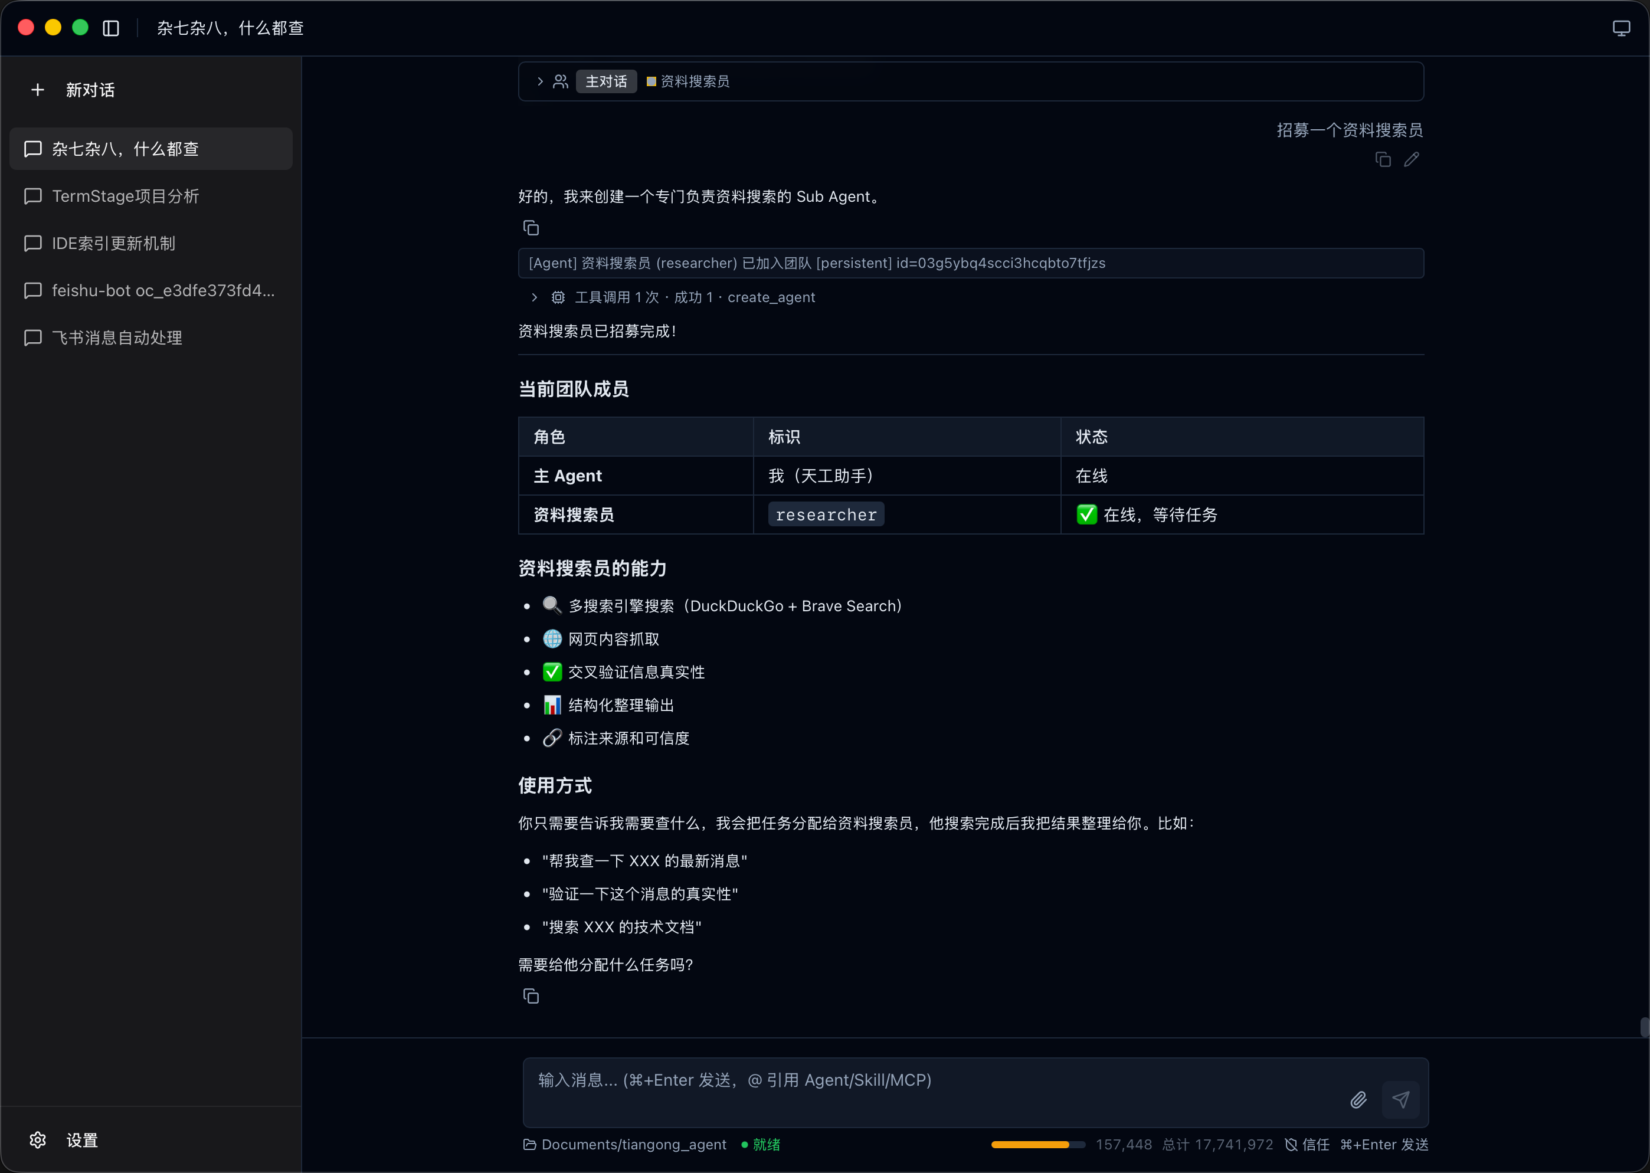Copy the reply about creating Sub Agent
The height and width of the screenshot is (1173, 1650).
531,228
